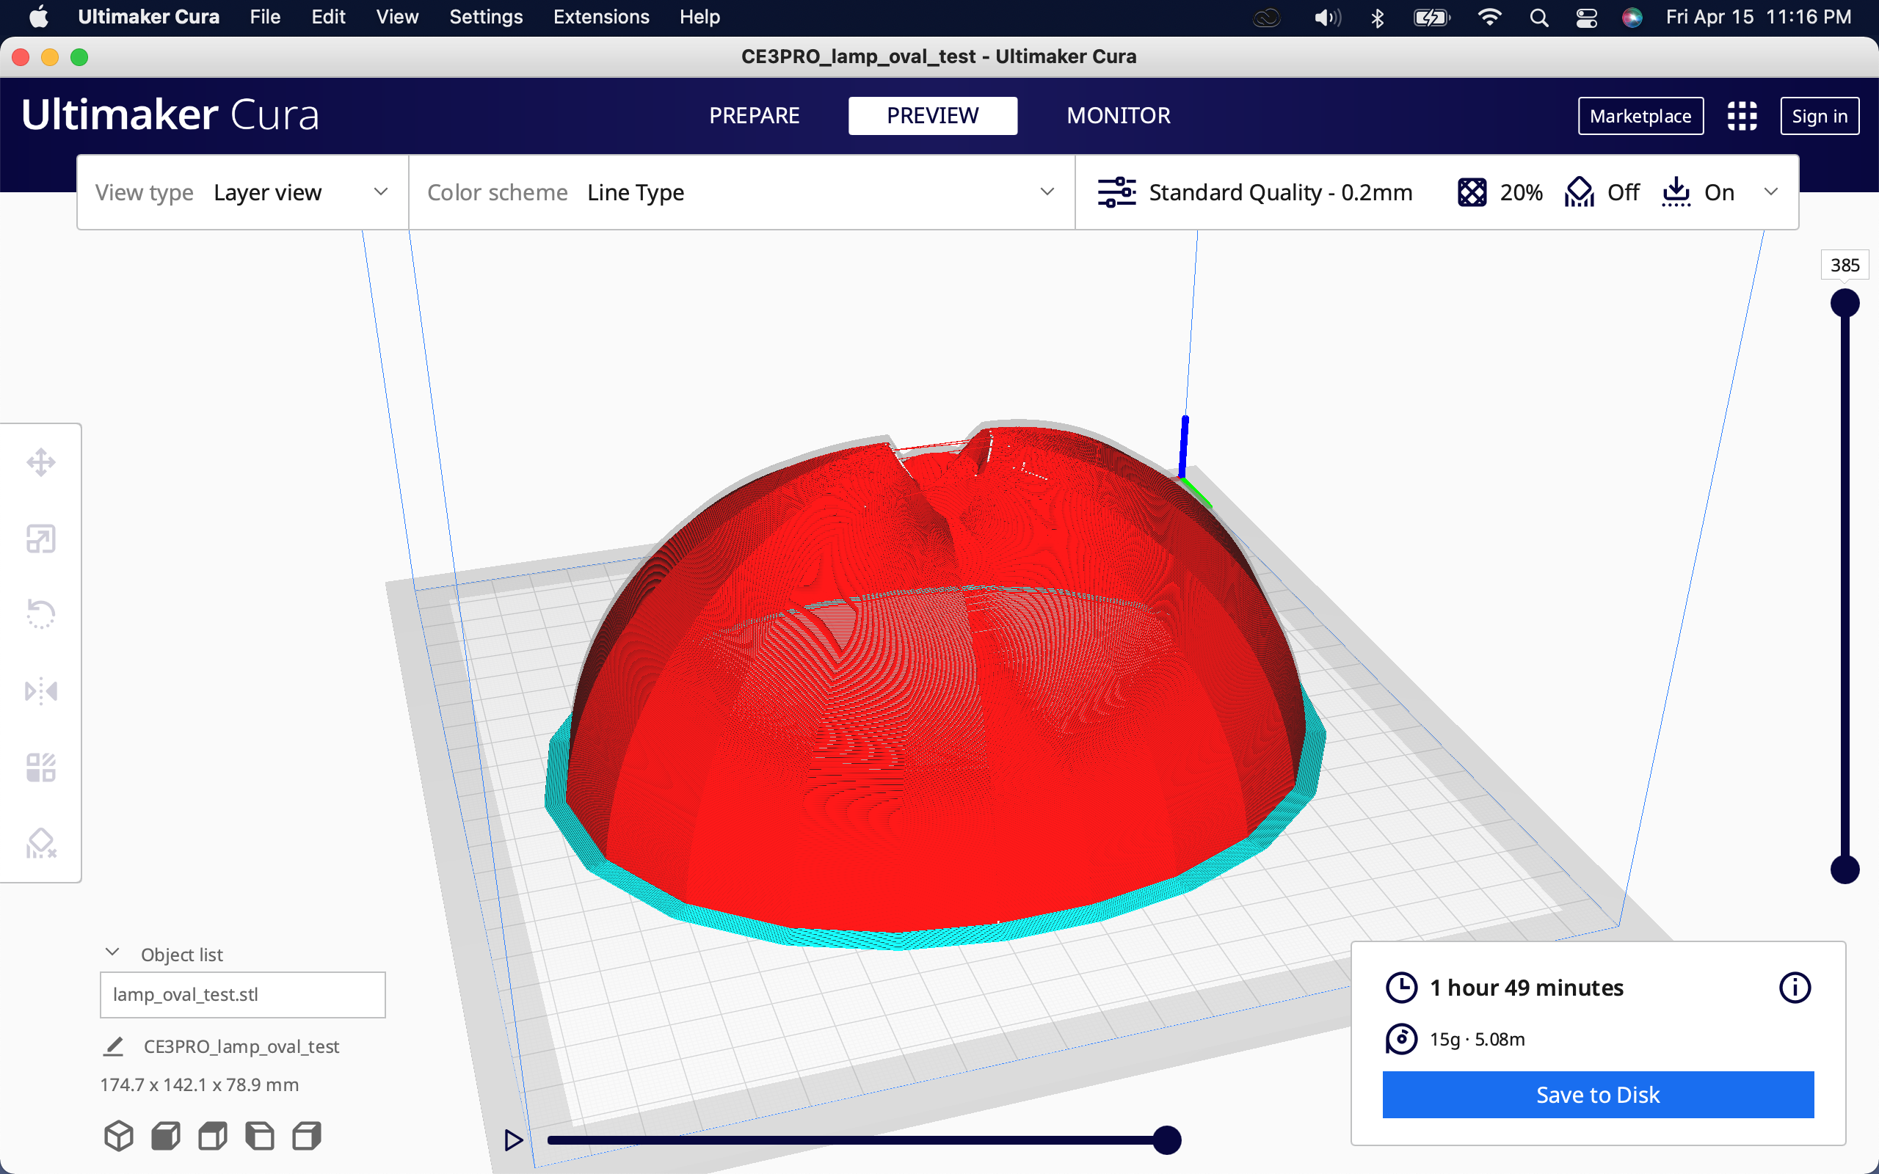Switch to the PREPARE tab

(x=755, y=115)
